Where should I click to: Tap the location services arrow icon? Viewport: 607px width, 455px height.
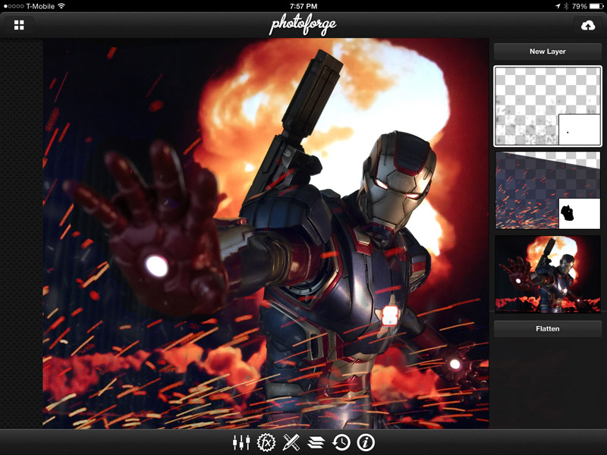click(x=558, y=6)
